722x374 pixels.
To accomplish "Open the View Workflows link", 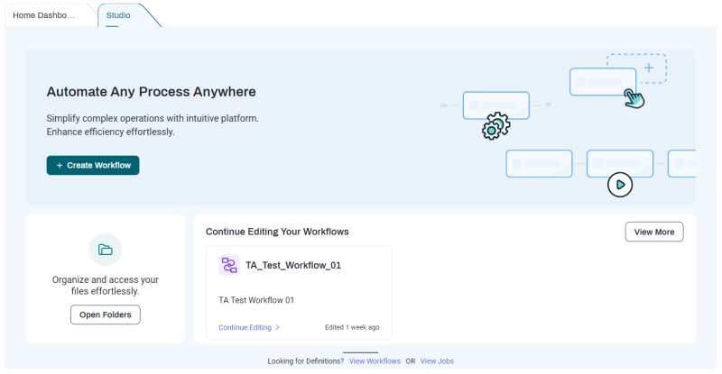I will pos(375,360).
